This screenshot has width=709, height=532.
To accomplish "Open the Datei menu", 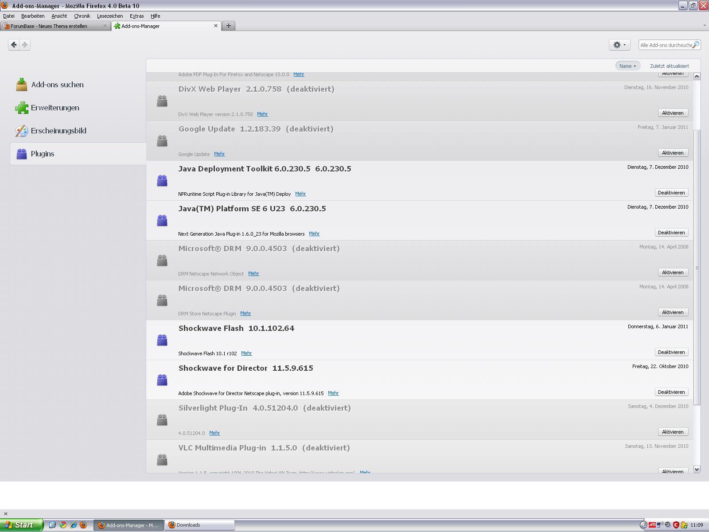I will click(x=9, y=16).
